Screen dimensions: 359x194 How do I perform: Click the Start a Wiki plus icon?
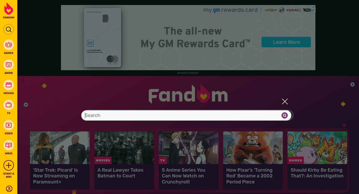pos(9,165)
